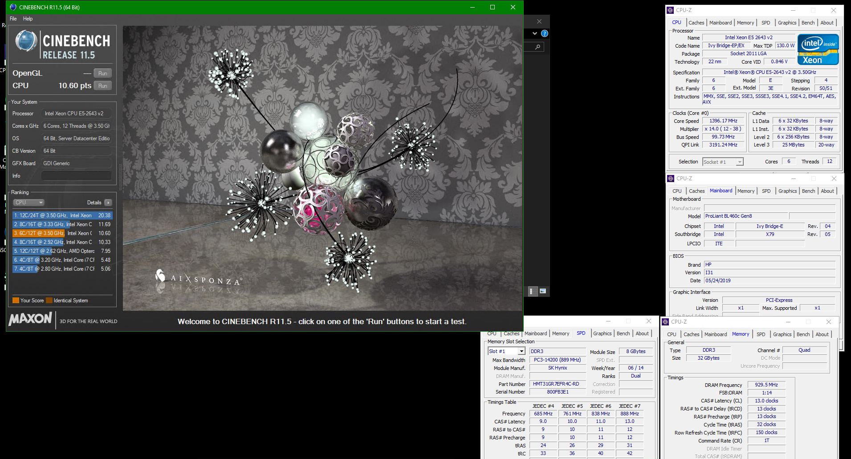Select highlighted ranking row 6C/12T @ 3.50 GHz
Screen dimensions: 851x459
pyautogui.click(x=62, y=233)
